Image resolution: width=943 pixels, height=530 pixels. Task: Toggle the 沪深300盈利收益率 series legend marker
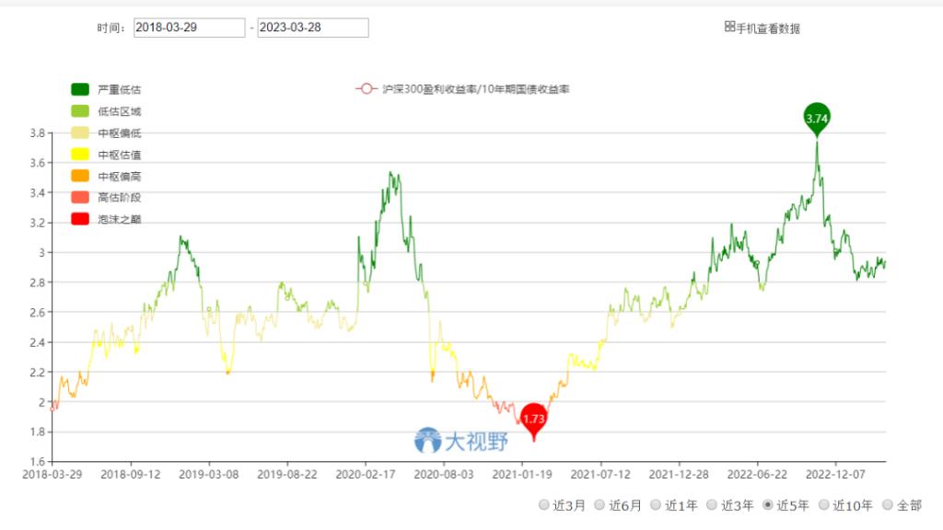coord(366,89)
